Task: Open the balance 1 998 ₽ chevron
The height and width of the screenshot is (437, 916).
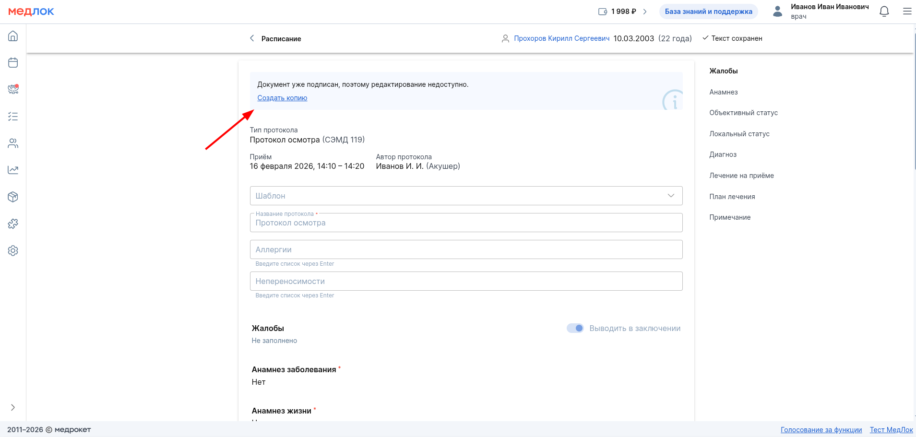Action: tap(645, 12)
